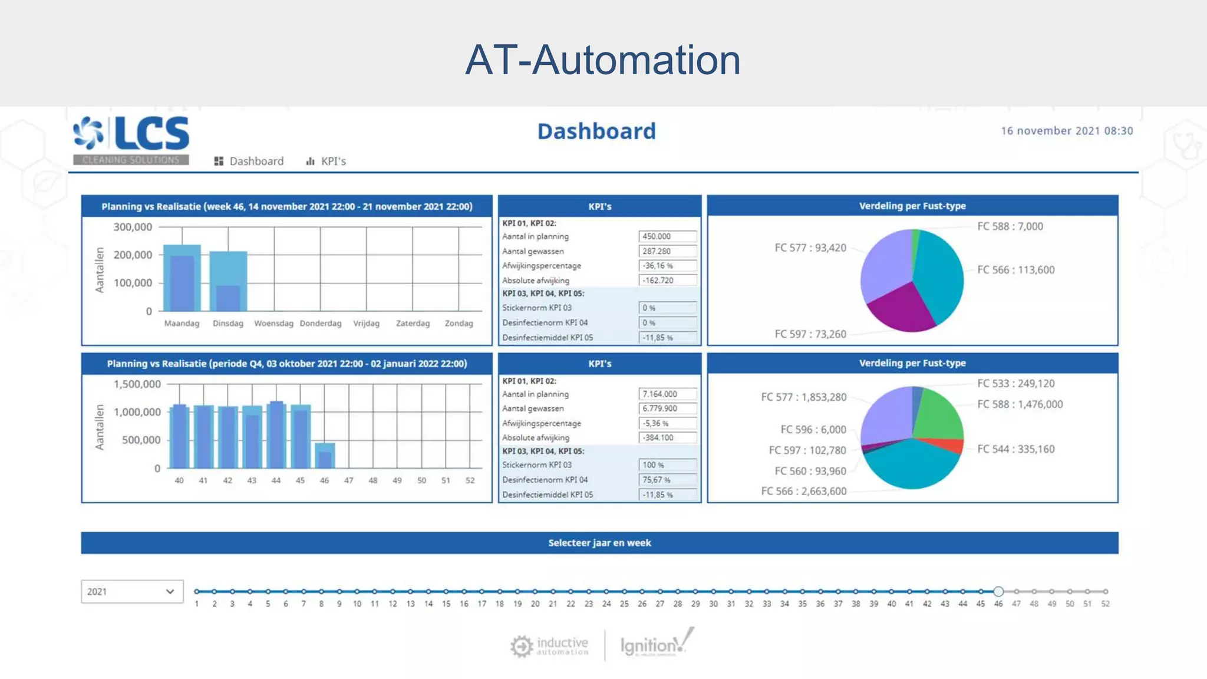Click the Woensdag axis label
Screen dimensions: 1207x679
click(273, 324)
